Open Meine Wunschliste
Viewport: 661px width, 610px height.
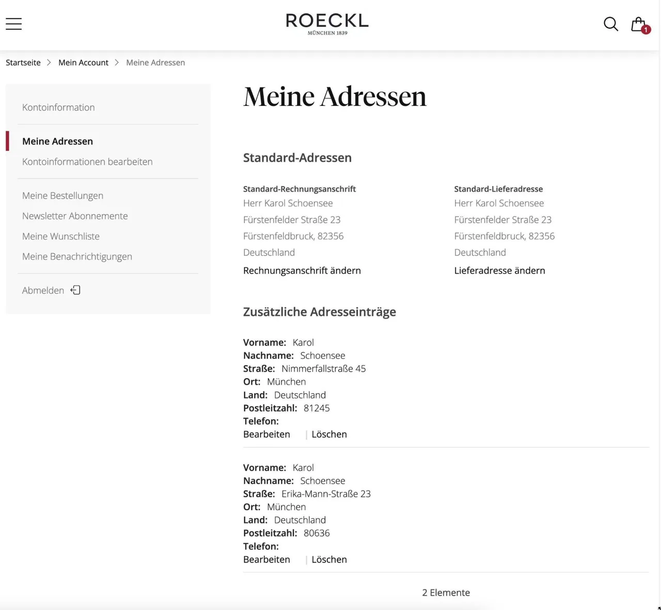[61, 236]
